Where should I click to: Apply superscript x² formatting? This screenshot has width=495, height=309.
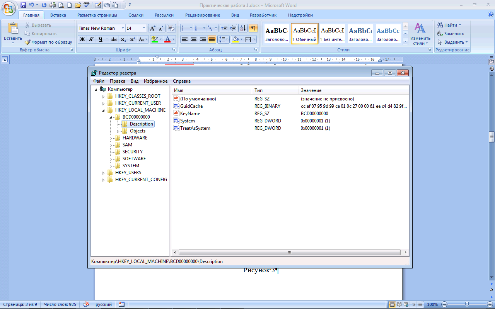132,39
